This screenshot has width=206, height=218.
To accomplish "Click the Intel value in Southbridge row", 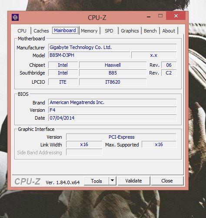I will 63,73.
